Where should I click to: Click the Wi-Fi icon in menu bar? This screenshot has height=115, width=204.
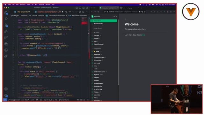[157, 5]
